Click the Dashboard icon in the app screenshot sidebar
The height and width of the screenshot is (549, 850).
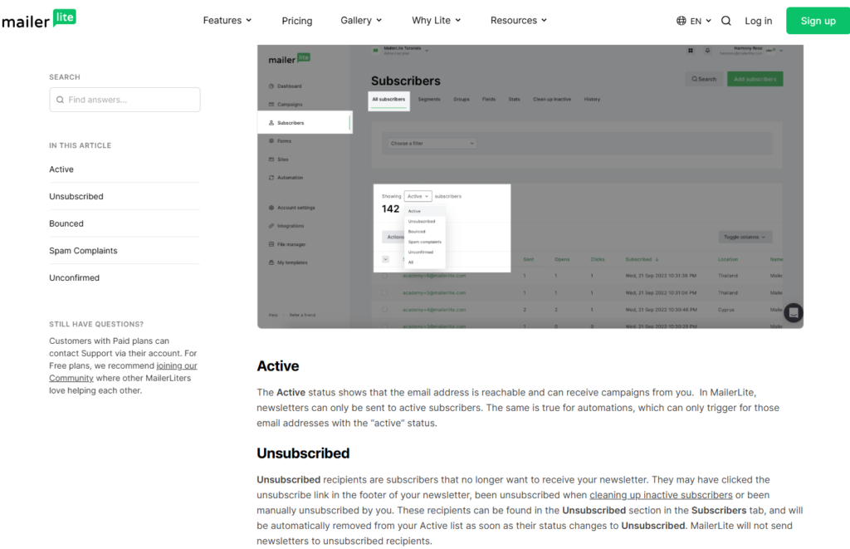[x=271, y=86]
